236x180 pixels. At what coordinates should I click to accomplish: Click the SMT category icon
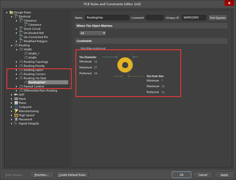(x=16, y=95)
